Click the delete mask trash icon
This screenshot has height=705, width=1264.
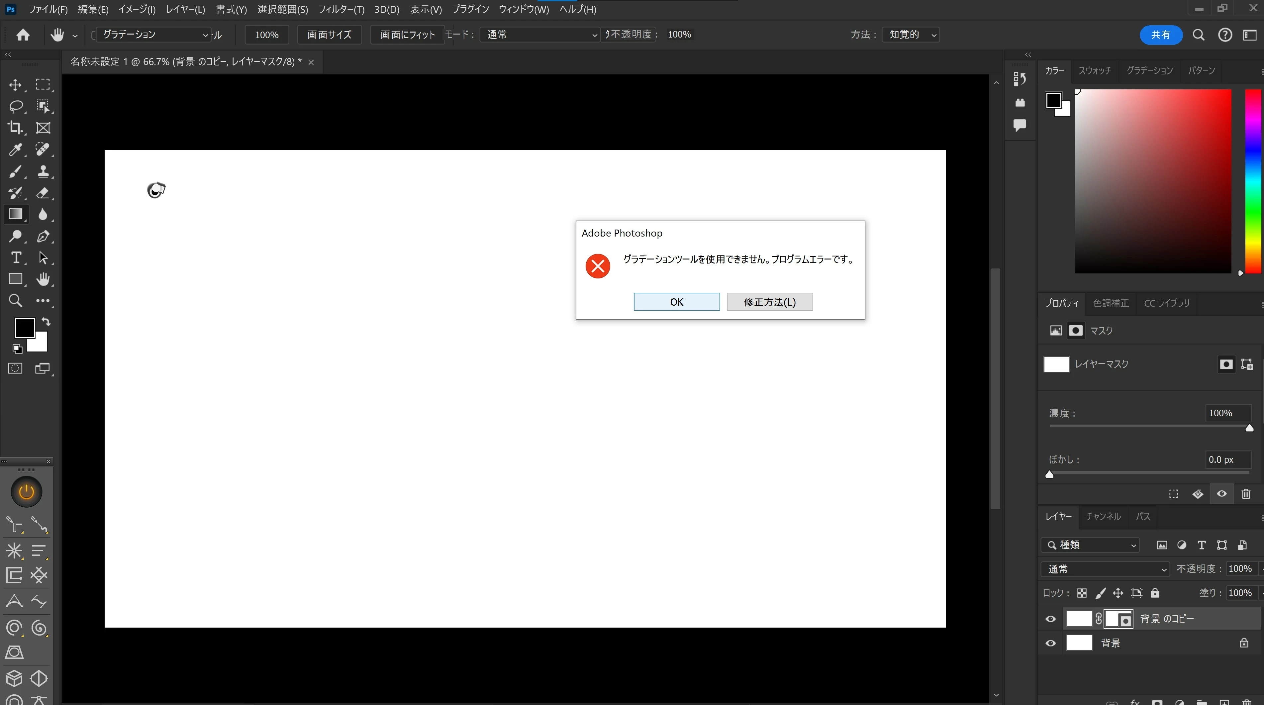tap(1245, 494)
